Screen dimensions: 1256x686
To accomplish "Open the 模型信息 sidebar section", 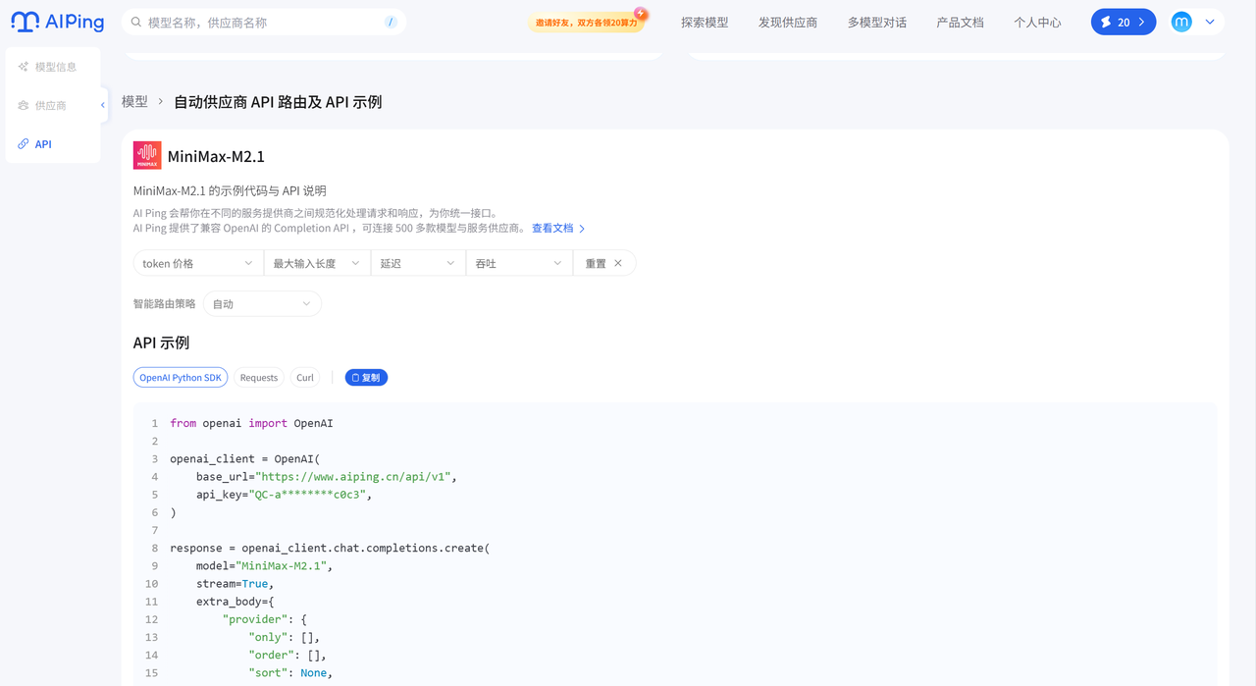I will point(52,67).
